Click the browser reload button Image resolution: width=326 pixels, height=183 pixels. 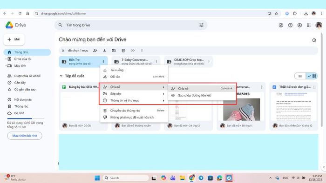(x=20, y=13)
